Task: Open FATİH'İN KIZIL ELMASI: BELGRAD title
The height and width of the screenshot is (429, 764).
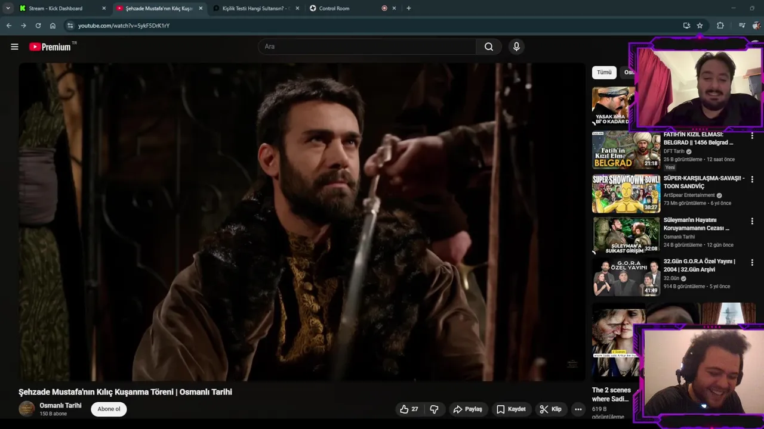Action: pos(698,139)
